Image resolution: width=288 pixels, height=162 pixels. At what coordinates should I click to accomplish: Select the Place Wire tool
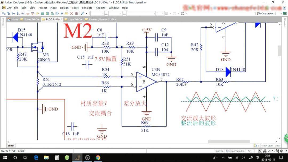click(4, 13)
